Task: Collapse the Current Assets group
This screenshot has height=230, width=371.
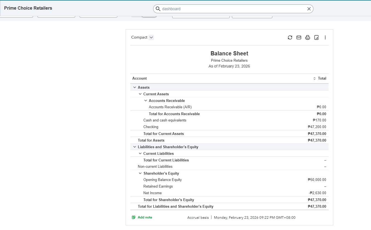Action: tap(140, 94)
